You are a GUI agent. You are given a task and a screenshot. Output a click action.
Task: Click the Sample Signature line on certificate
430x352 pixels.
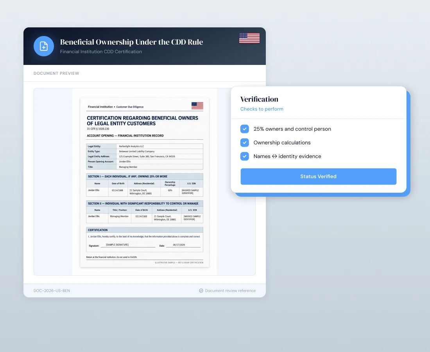point(128,245)
